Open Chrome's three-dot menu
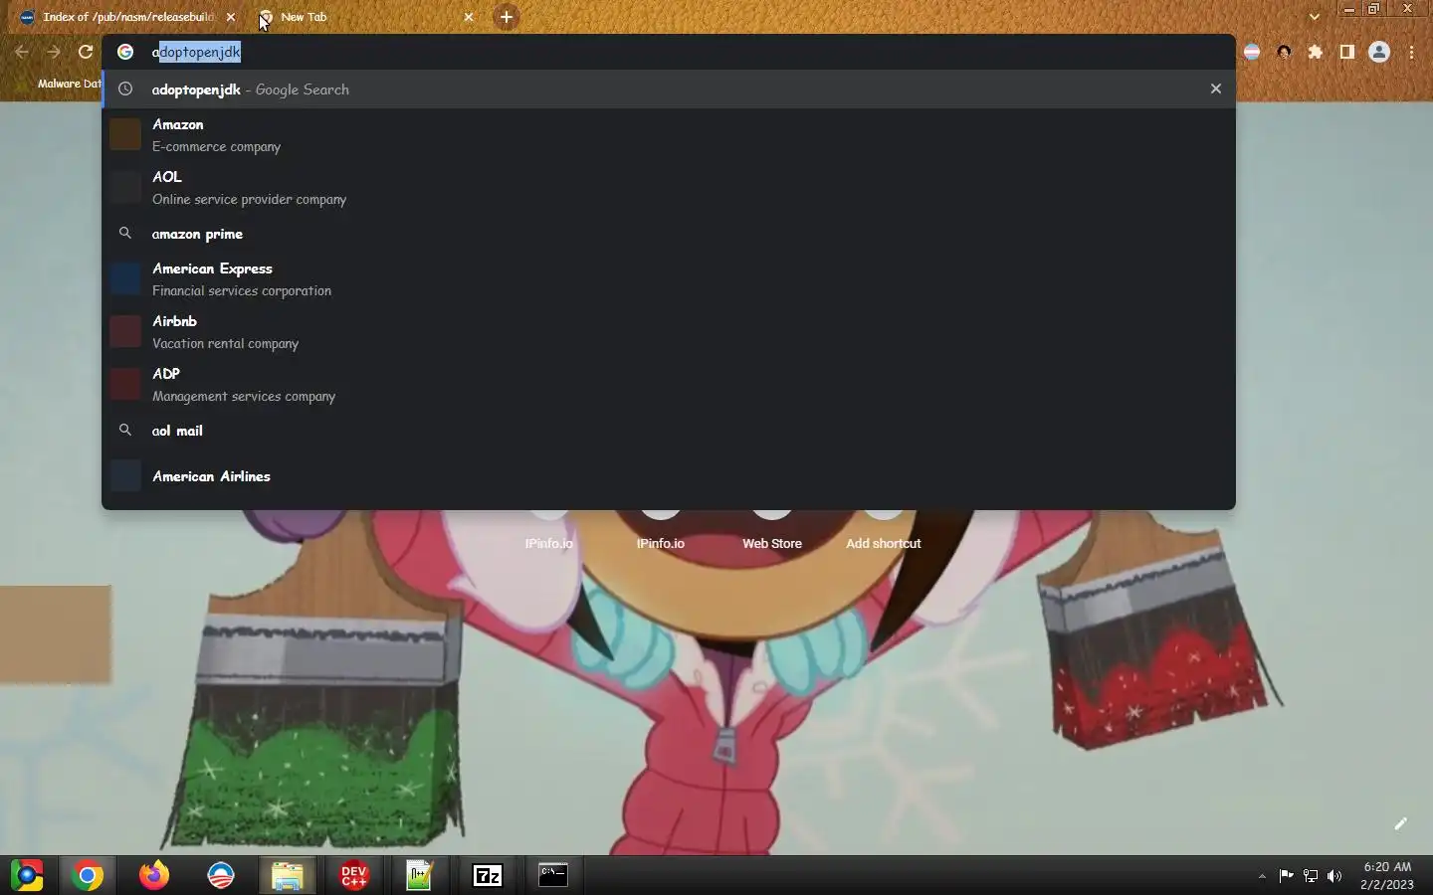Image resolution: width=1433 pixels, height=895 pixels. coord(1412,52)
